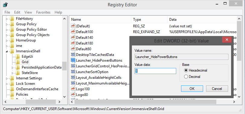
Task: Click tree pane scroll-up arrow
Action: 65,19
